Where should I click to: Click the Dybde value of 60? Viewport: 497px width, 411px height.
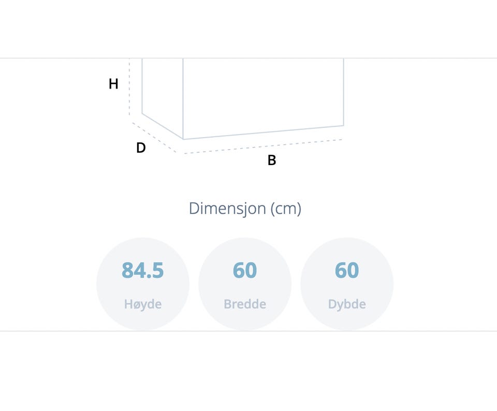click(347, 270)
